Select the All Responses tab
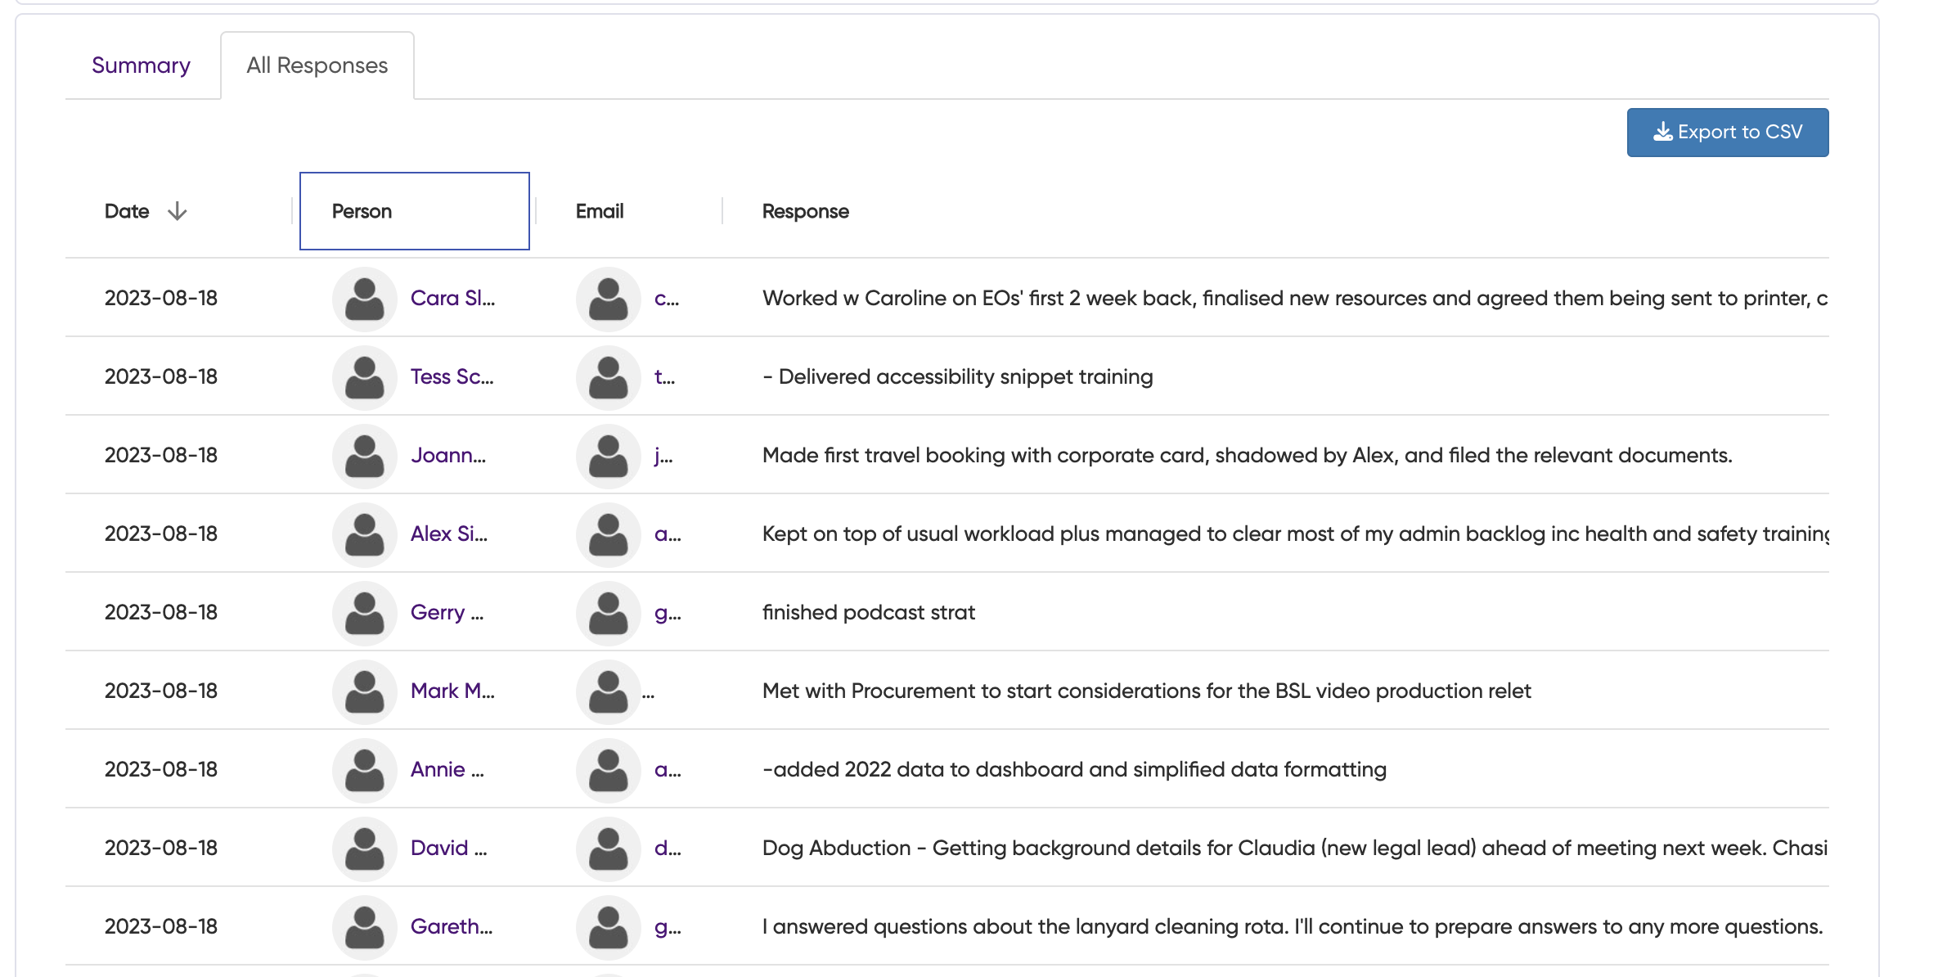 [x=317, y=65]
